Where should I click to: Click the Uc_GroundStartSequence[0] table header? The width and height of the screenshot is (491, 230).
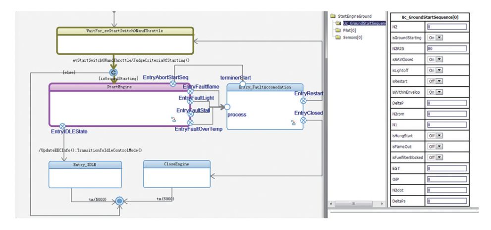click(x=430, y=17)
